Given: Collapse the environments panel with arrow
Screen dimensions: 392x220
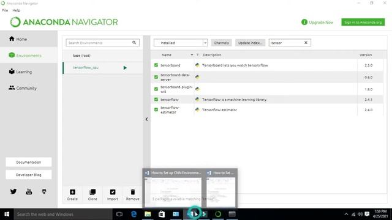Looking at the screenshot, I should (x=146, y=119).
